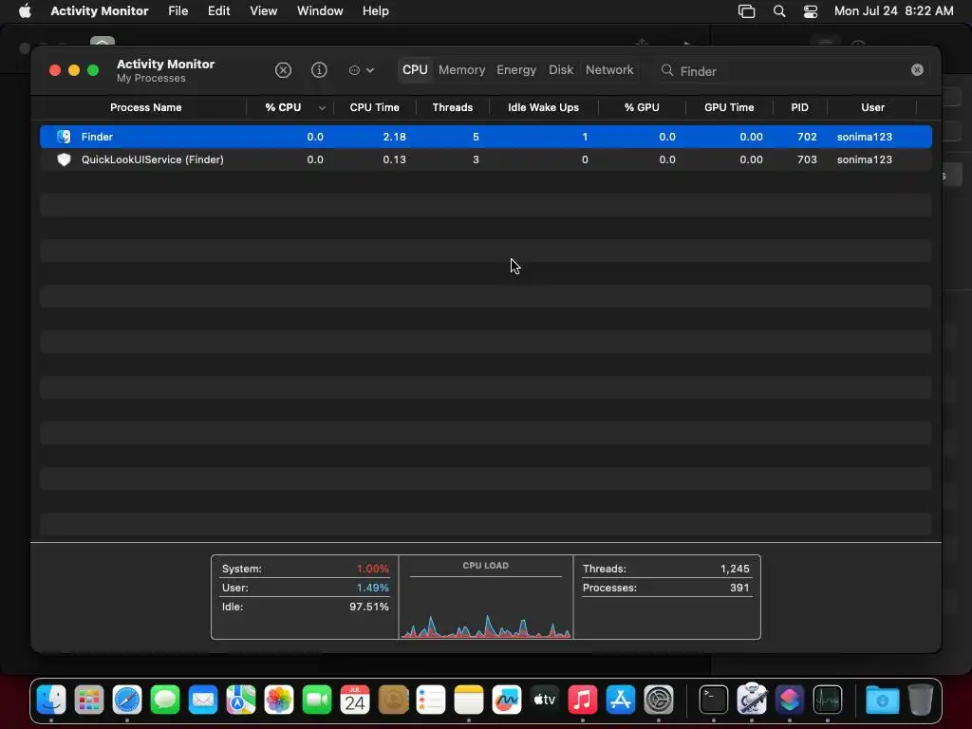Open Stage Manager menu bar icon
This screenshot has height=729, width=972.
(746, 11)
